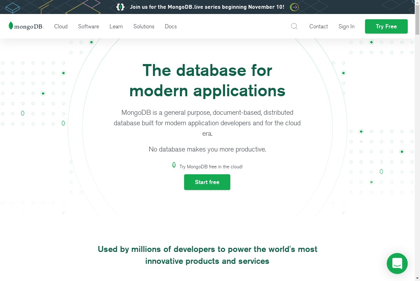Click the Sign In link

tap(346, 26)
